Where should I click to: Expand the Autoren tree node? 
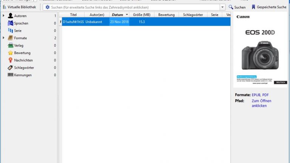pyautogui.click(x=3, y=16)
